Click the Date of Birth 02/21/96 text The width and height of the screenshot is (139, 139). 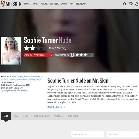12,88
